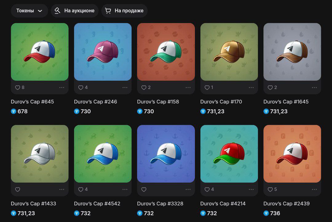Open more options for Durov's Cap #246
Screen dimensions: 332x222
pyautogui.click(x=125, y=87)
